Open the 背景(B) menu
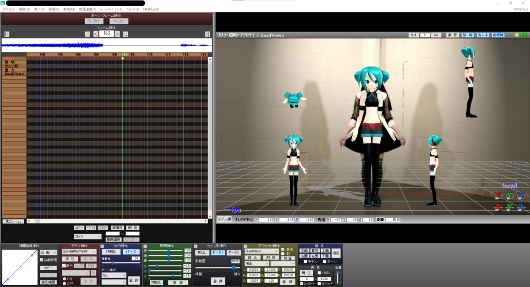The width and height of the screenshot is (530, 287). pos(54,9)
